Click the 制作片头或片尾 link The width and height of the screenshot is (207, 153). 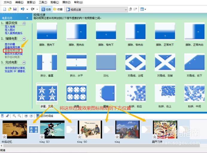click(x=13, y=54)
